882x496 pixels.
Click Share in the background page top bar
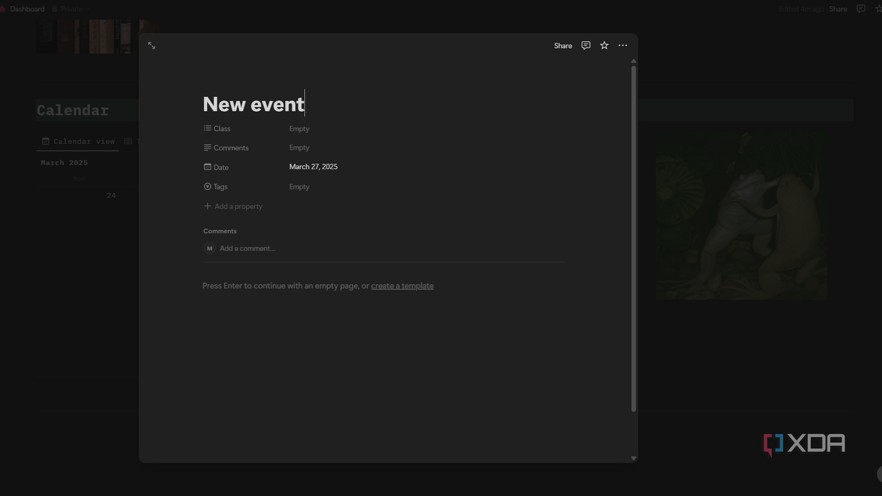(838, 9)
